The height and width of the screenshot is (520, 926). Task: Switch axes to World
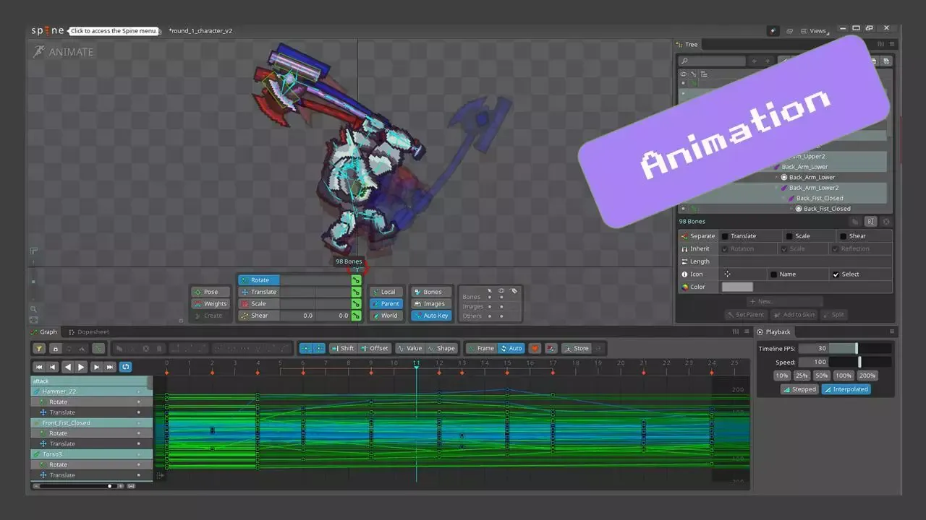386,316
